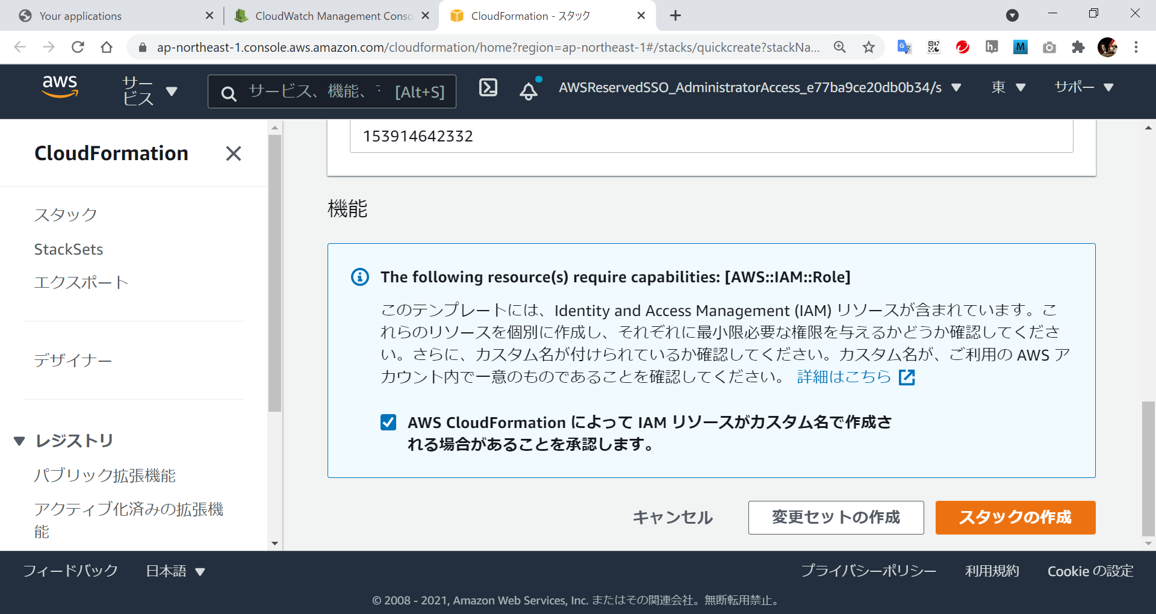Click the orange スタックの作成 button
The height and width of the screenshot is (614, 1156).
[1015, 518]
